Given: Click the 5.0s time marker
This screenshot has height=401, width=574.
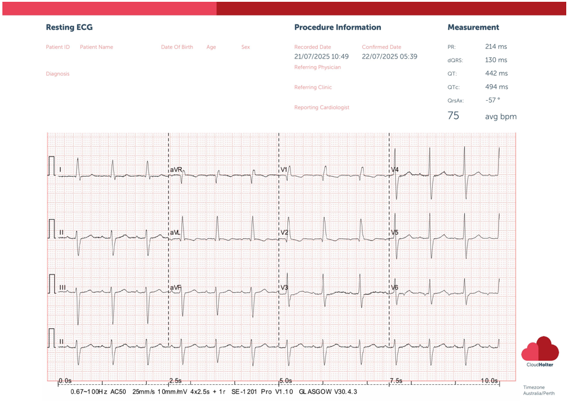Looking at the screenshot, I should 286,381.
